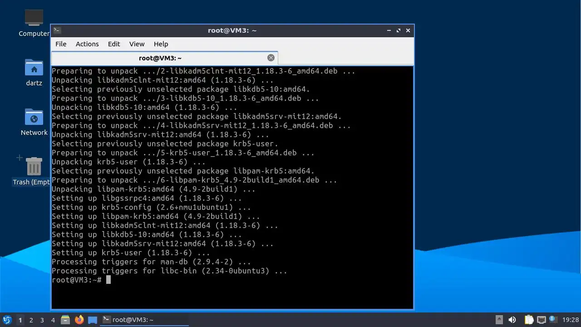The image size is (581, 327).
Task: Maximize the terminal window
Action: pos(399,30)
